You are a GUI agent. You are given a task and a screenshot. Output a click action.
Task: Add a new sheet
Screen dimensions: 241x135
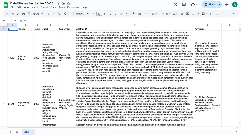click(x=10, y=132)
